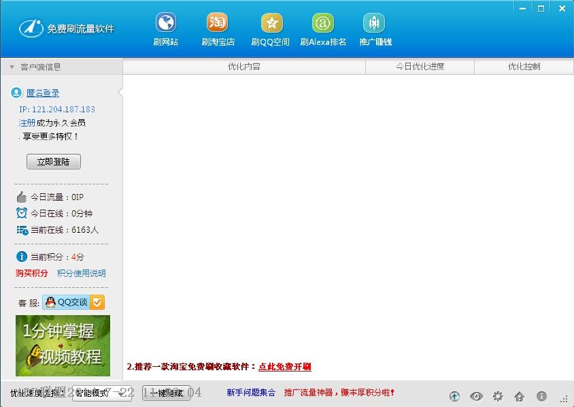
Task: Select the 刷QQ空间 QQ Zone tool
Action: [270, 27]
